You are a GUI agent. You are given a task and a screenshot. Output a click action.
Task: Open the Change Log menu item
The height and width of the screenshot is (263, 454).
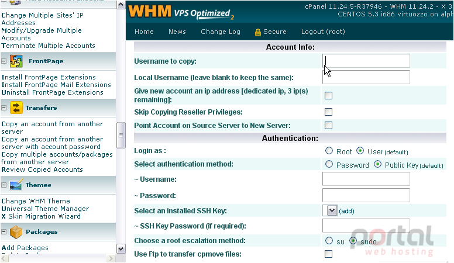[221, 32]
